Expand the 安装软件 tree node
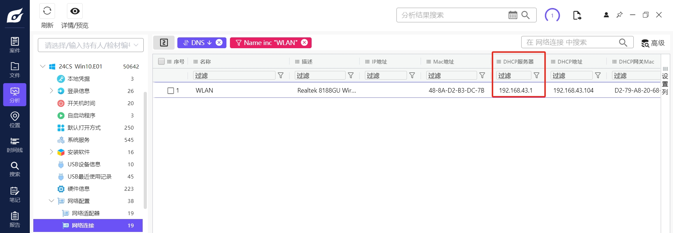673x233 pixels. pos(52,152)
